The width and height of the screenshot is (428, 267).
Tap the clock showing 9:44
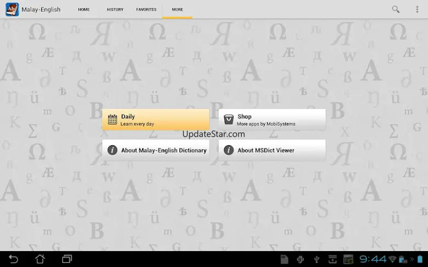click(373, 259)
